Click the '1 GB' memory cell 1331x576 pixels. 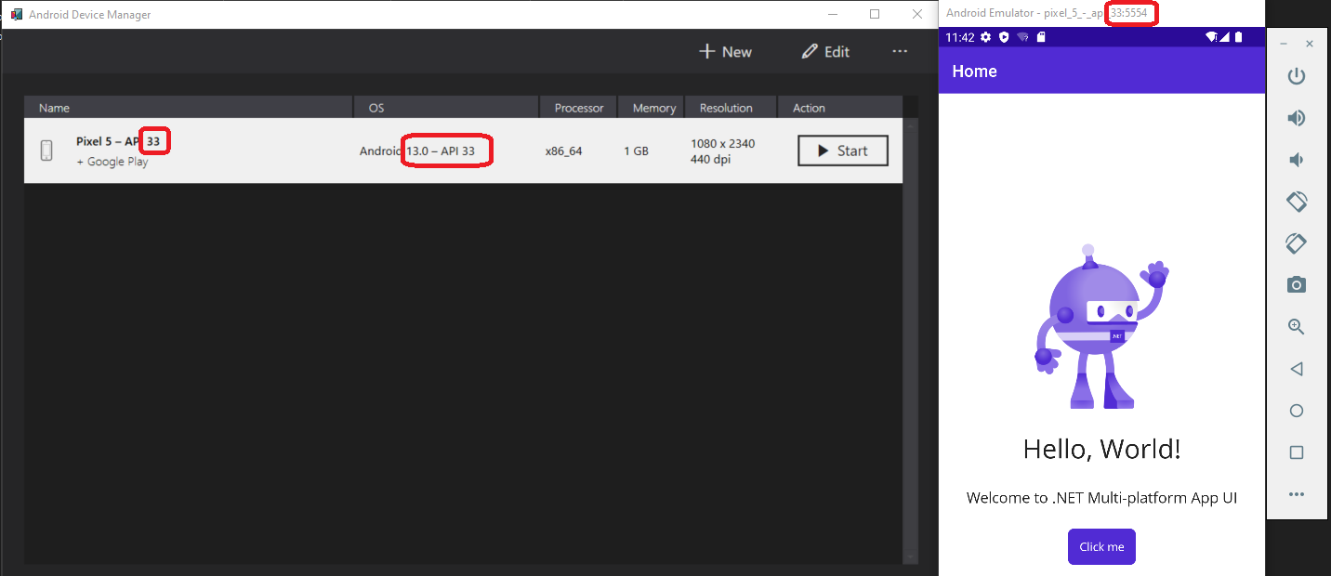click(636, 151)
